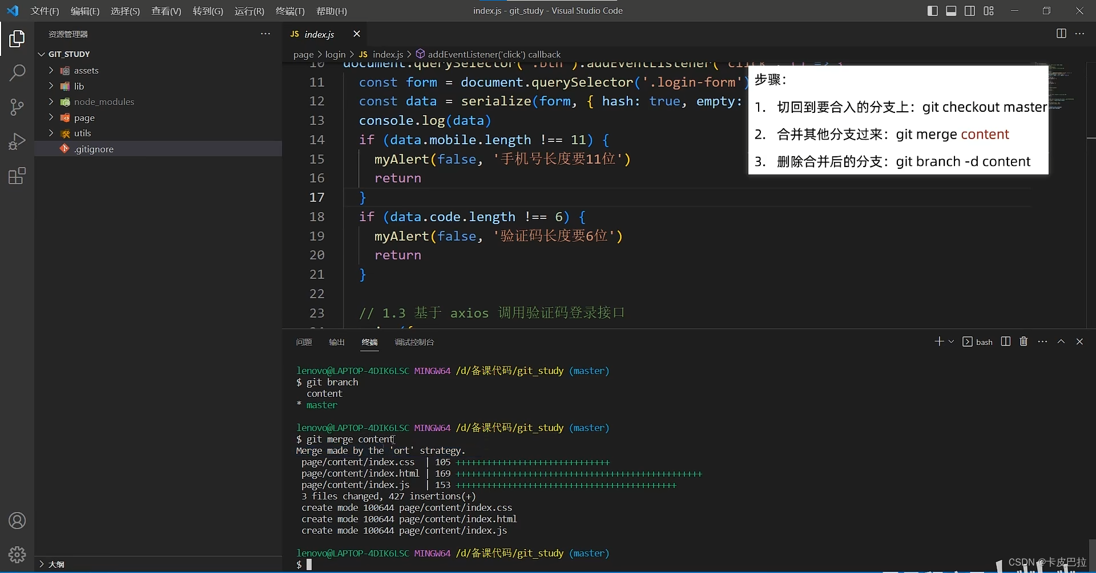Open VS Code application icon menu
This screenshot has width=1096, height=573.
[13, 11]
